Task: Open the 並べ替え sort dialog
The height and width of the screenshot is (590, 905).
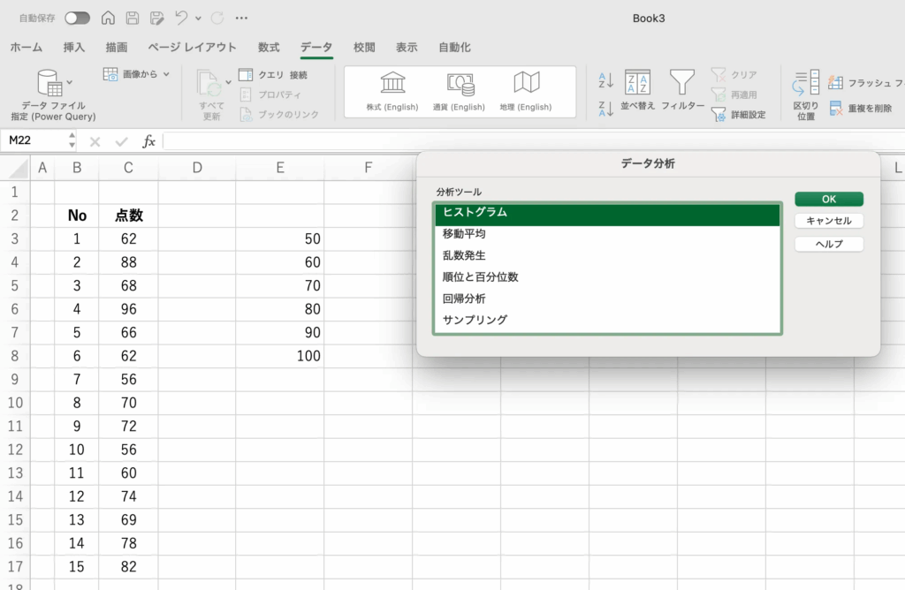Action: click(x=638, y=89)
